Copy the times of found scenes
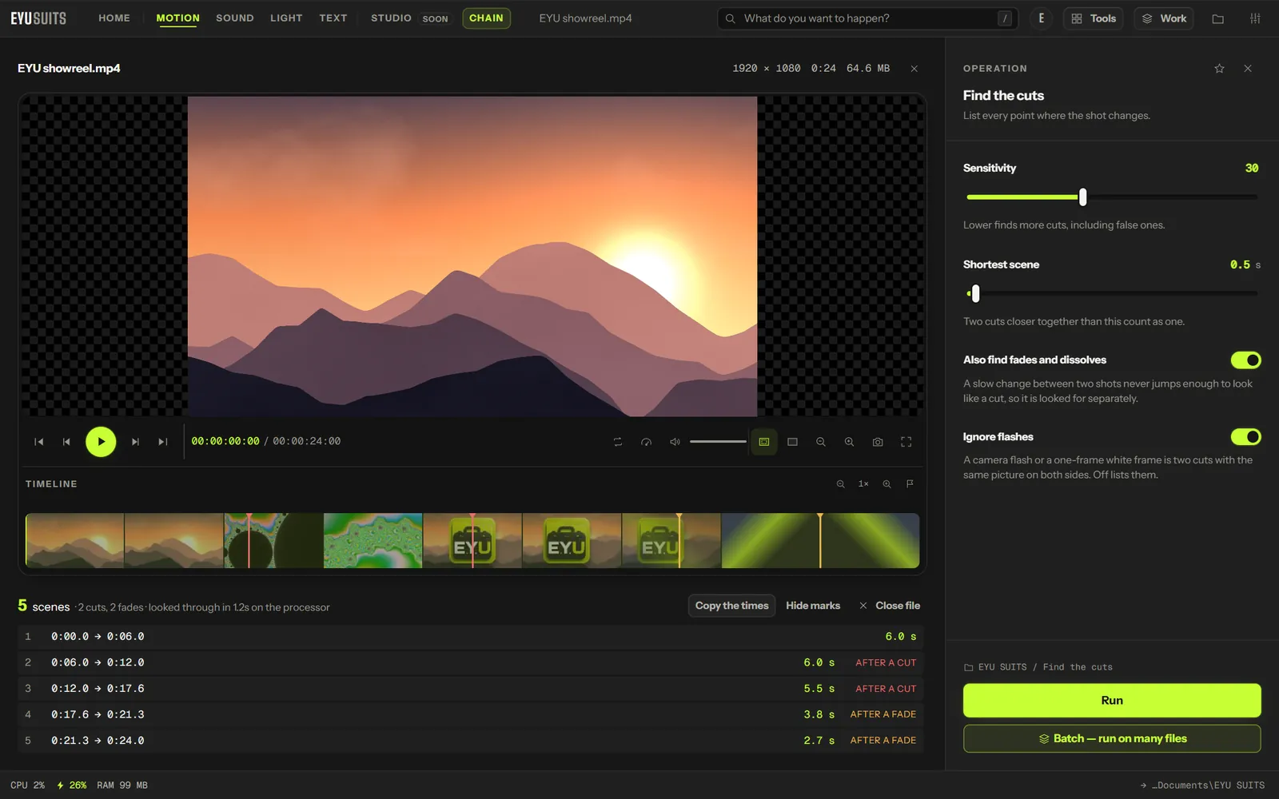 tap(731, 606)
